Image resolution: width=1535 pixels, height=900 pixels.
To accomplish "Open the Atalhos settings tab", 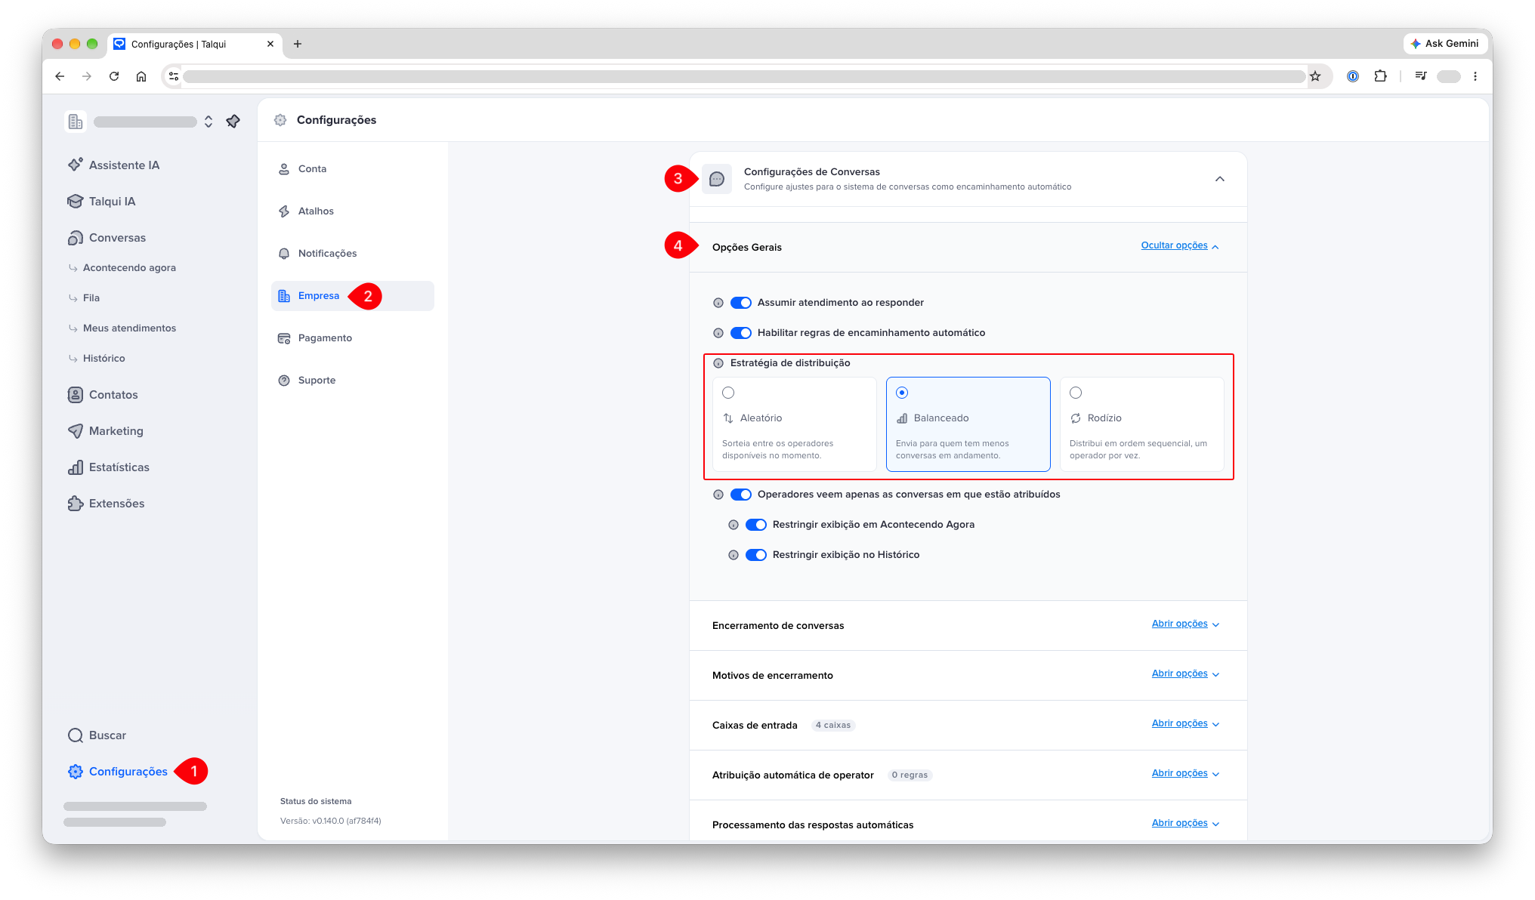I will click(353, 211).
